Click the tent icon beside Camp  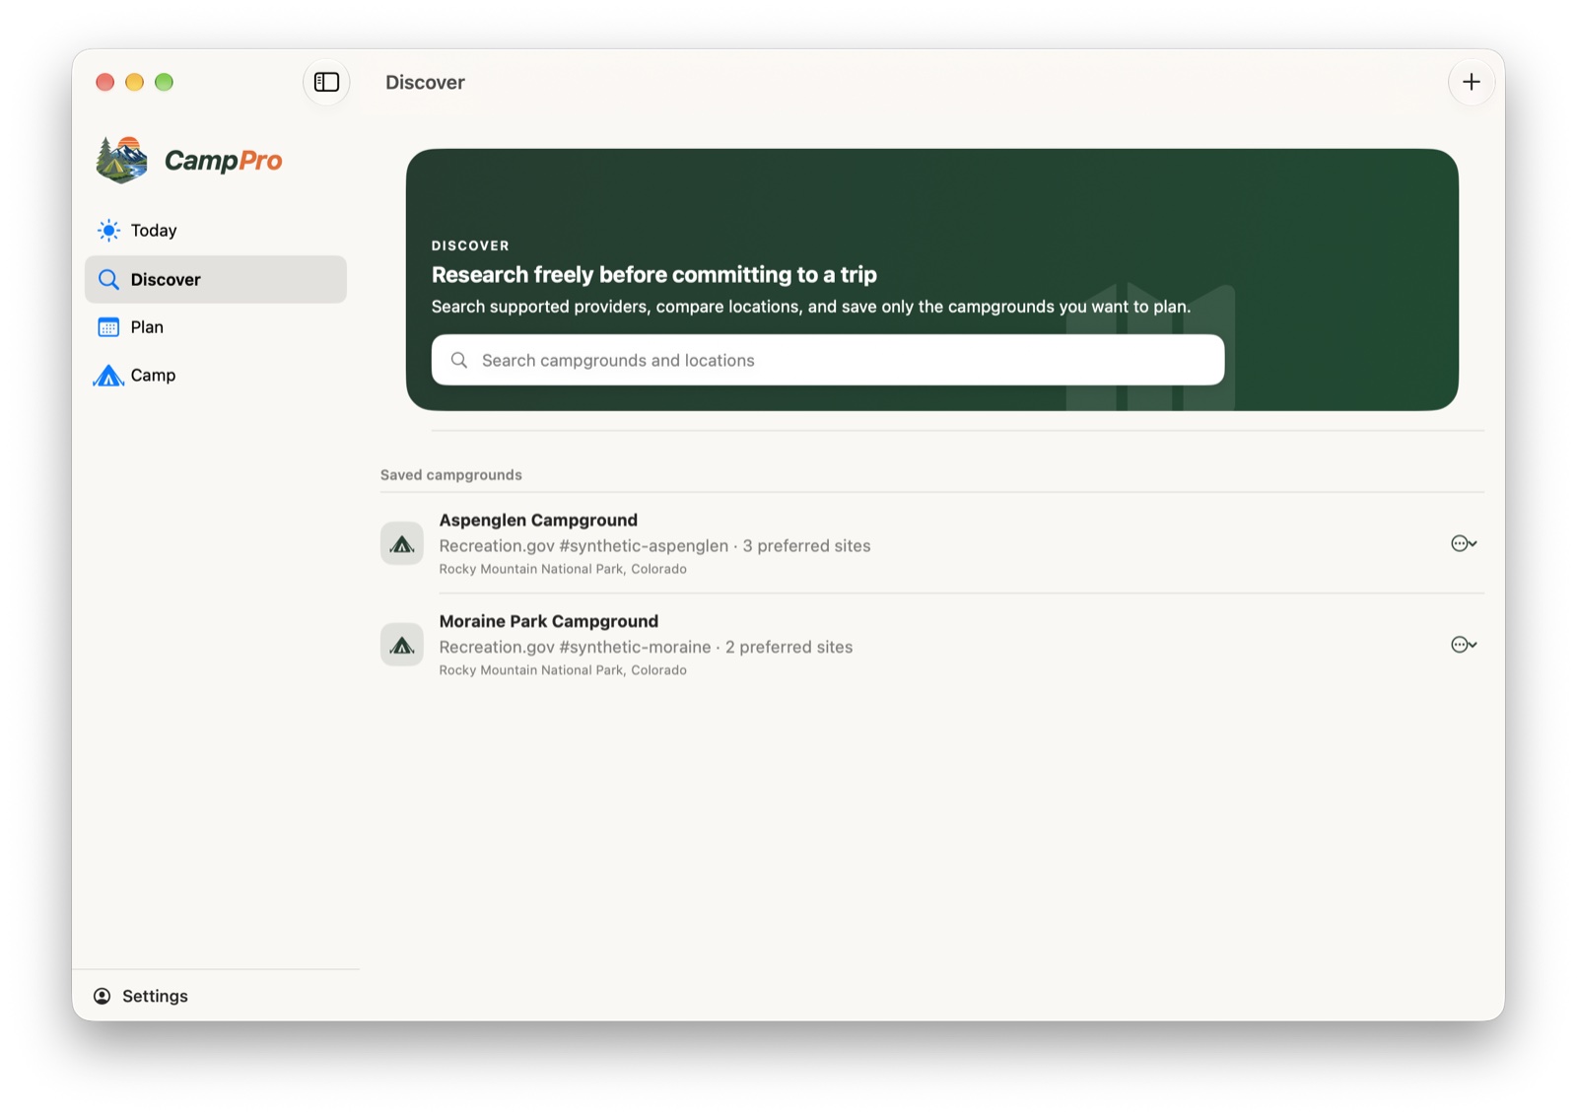coord(108,376)
